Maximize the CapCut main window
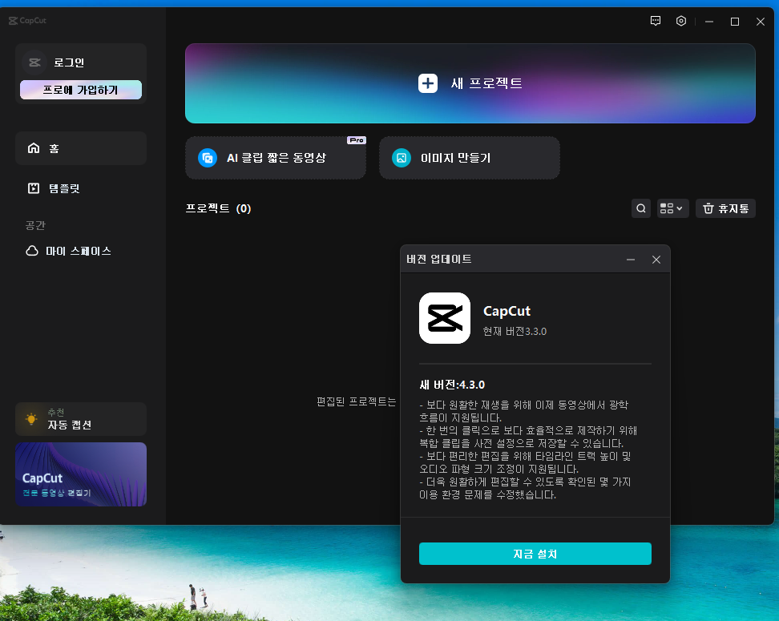The height and width of the screenshot is (621, 779). tap(735, 22)
